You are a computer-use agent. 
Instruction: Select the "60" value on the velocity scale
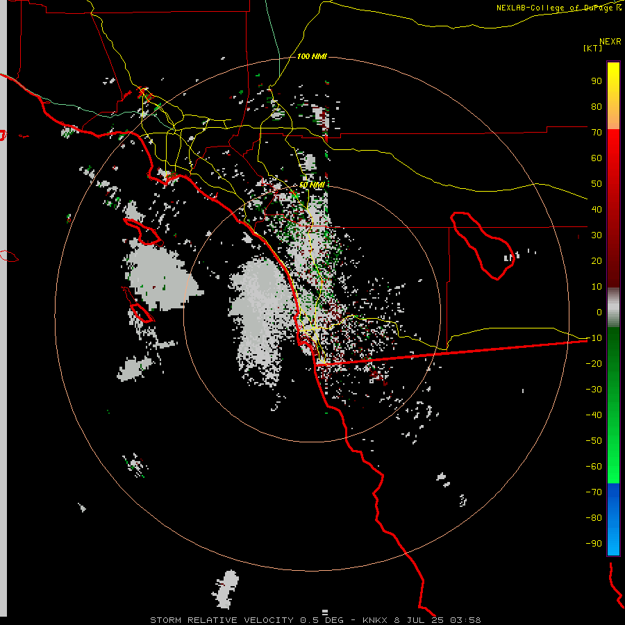[x=597, y=158]
